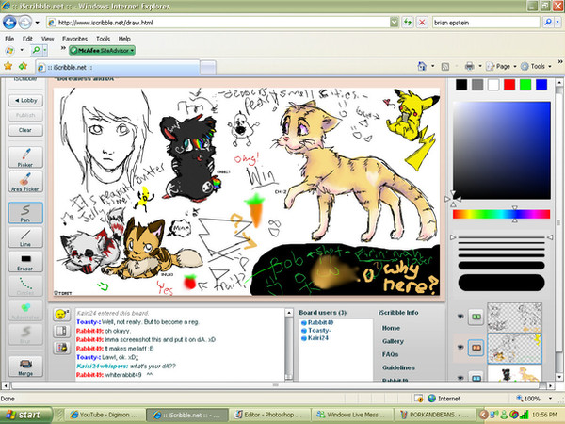Toggle visibility eye of the top layer
The width and height of the screenshot is (565, 424).
(460, 317)
